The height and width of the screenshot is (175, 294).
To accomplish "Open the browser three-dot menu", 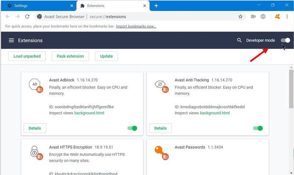I will coord(287,17).
